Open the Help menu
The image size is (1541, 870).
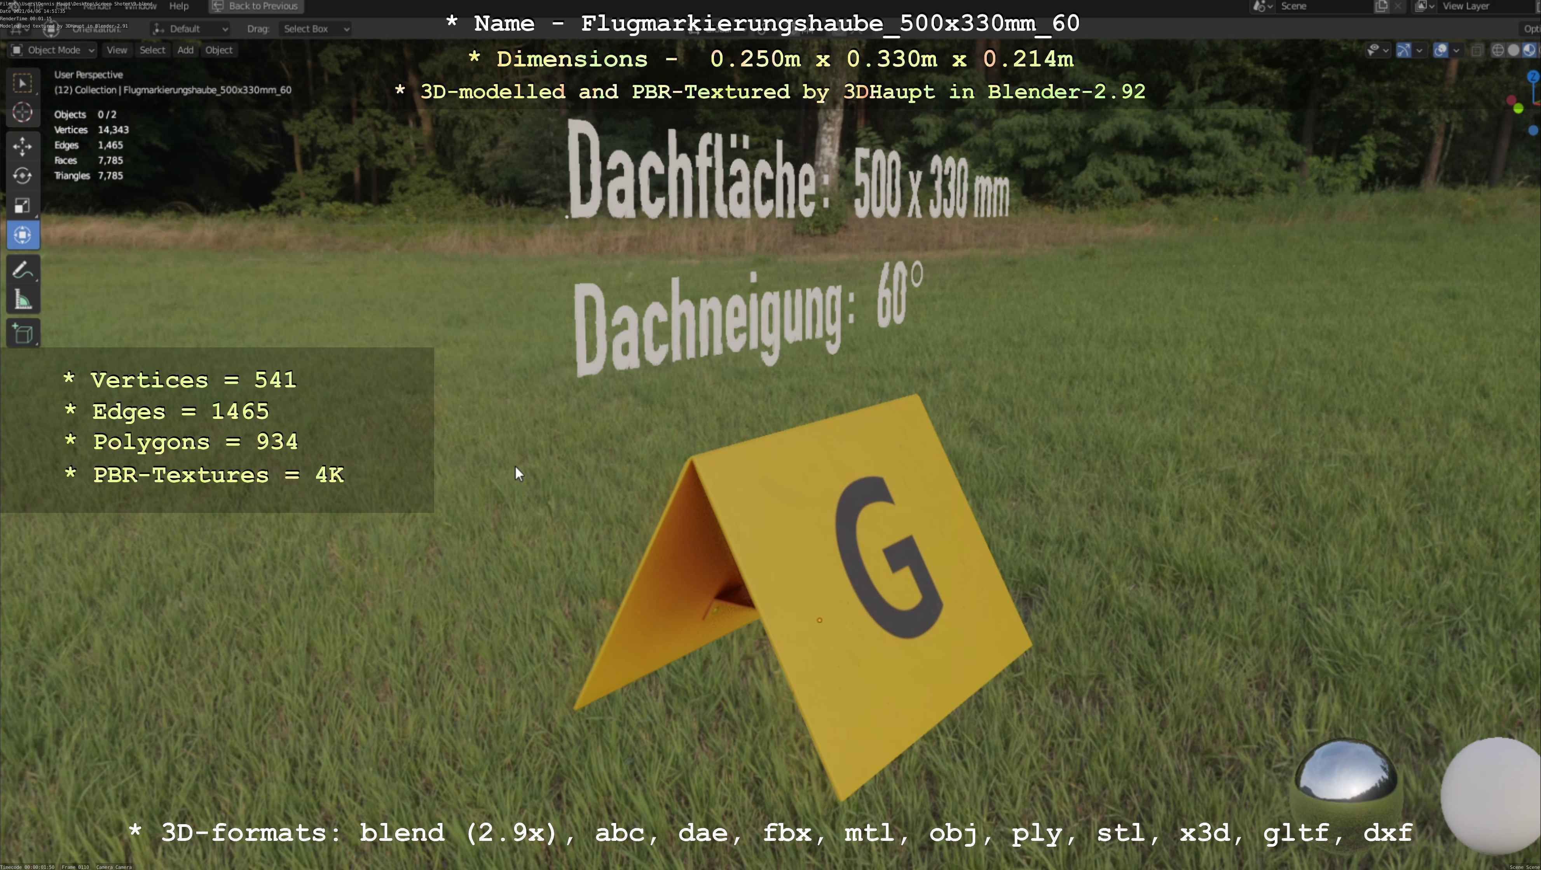click(x=179, y=6)
